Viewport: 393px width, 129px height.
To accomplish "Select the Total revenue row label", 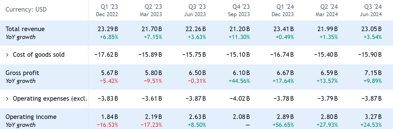I will (x=25, y=29).
